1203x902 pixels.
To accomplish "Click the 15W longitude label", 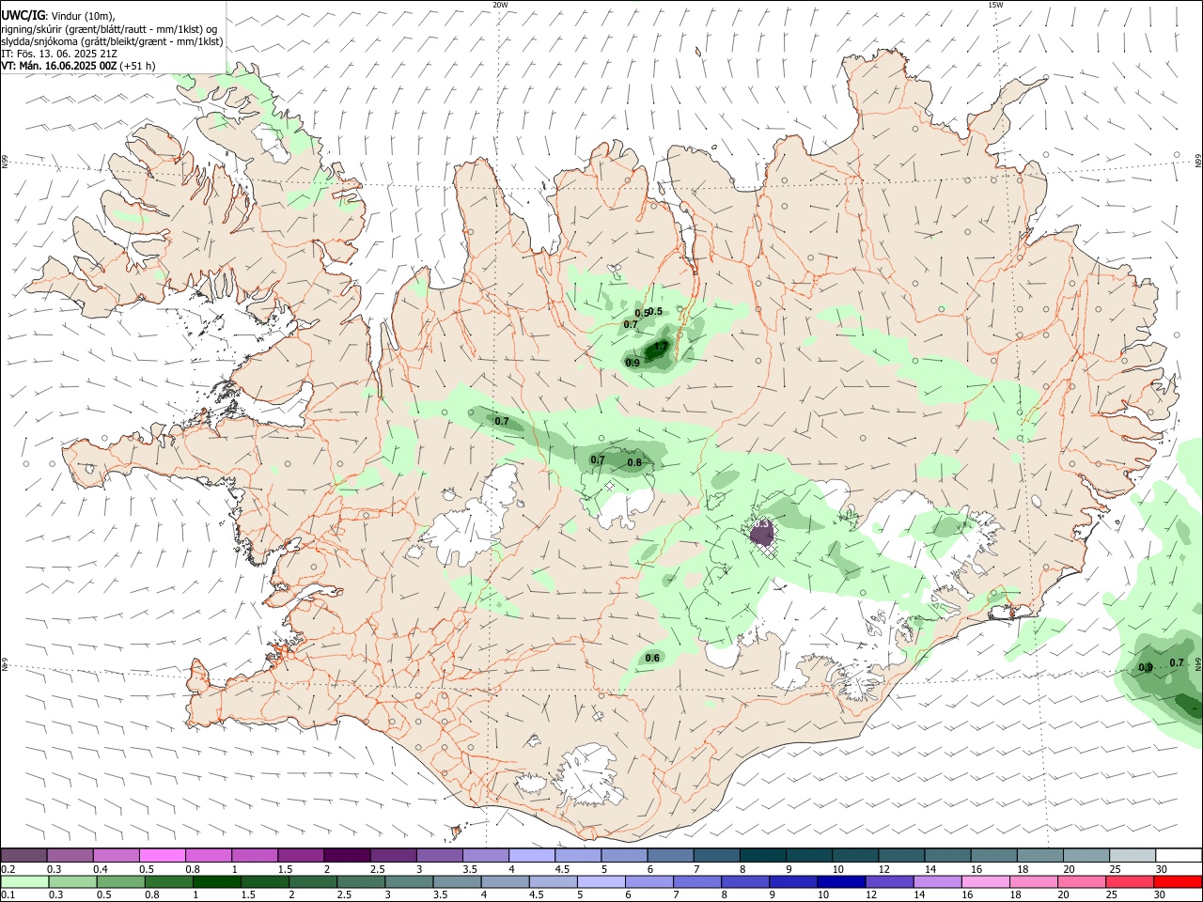I will click(x=995, y=5).
